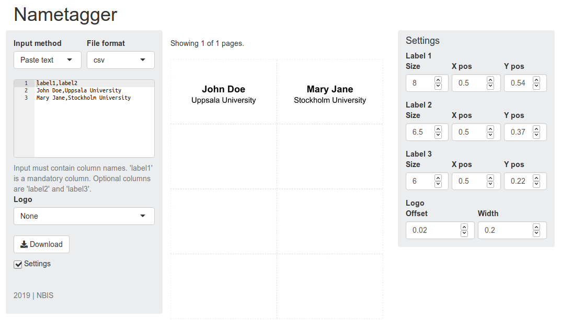
Task: Click inside the text editor on line 2
Action: click(x=95, y=90)
